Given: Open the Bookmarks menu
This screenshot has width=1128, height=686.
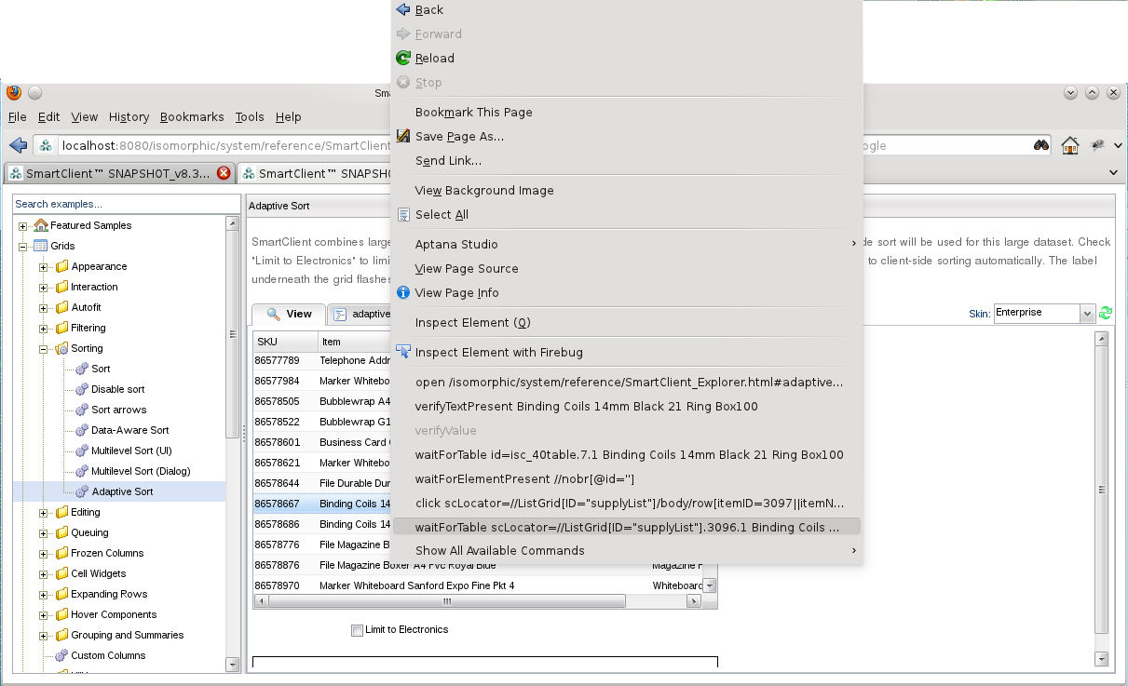Looking at the screenshot, I should [192, 116].
